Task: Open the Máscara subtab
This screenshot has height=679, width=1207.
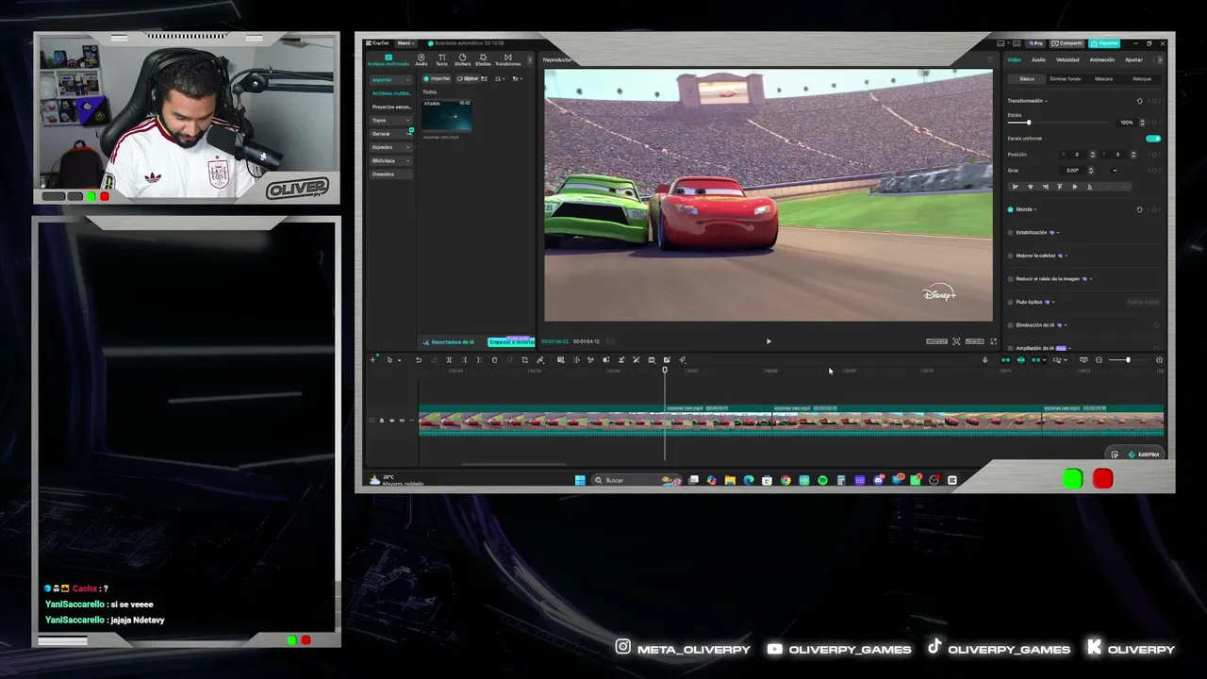Action: [x=1103, y=79]
